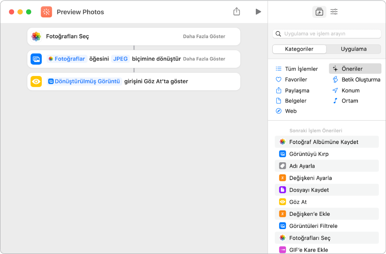Expand Daha Fazla Göster on the convert action
The image size is (386, 254).
(x=204, y=59)
